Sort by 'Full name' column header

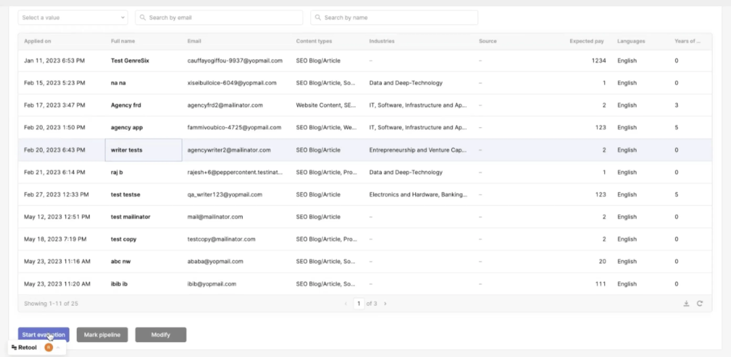(x=123, y=41)
